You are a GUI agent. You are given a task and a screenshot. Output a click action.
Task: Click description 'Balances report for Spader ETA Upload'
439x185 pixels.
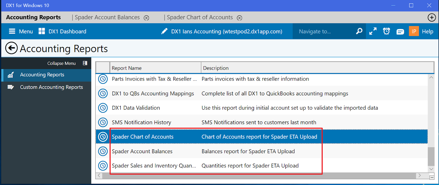[x=248, y=151]
